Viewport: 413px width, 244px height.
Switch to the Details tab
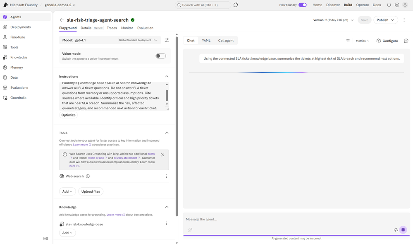[86, 28]
